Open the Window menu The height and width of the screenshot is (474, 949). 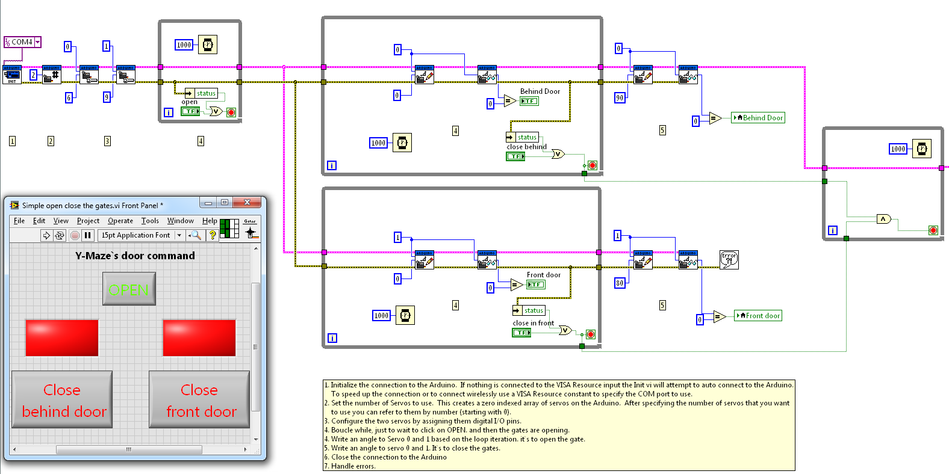pos(181,221)
